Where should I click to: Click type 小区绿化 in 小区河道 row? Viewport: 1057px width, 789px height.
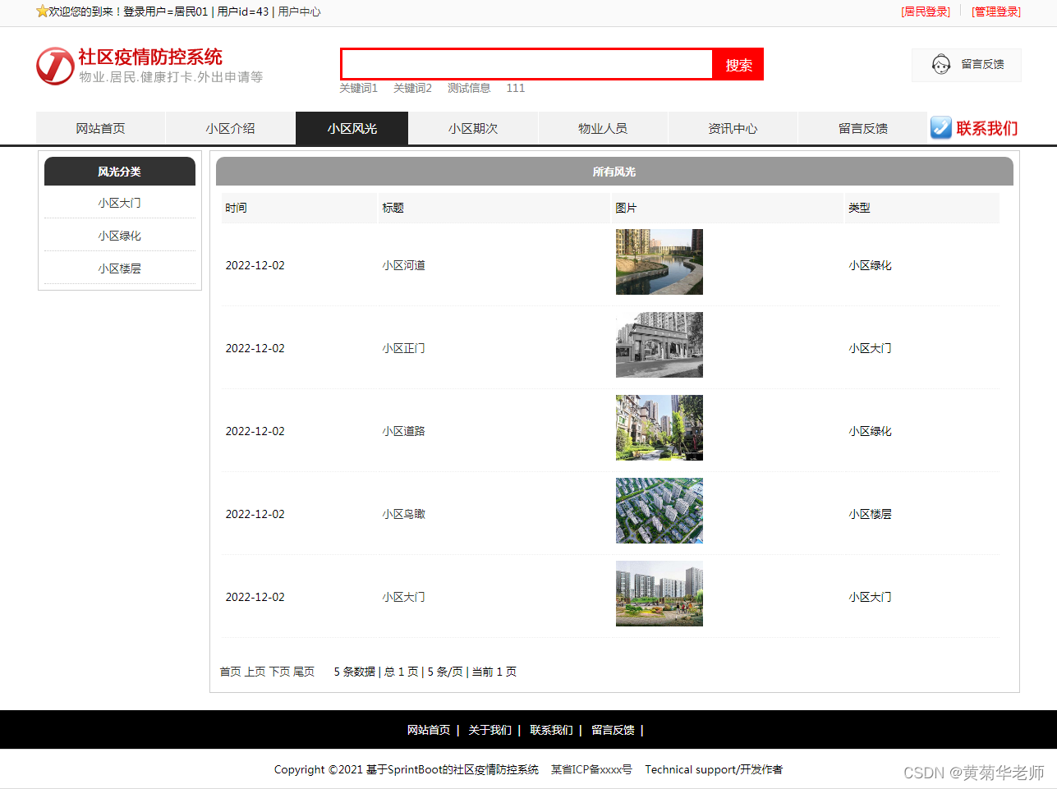coord(871,265)
